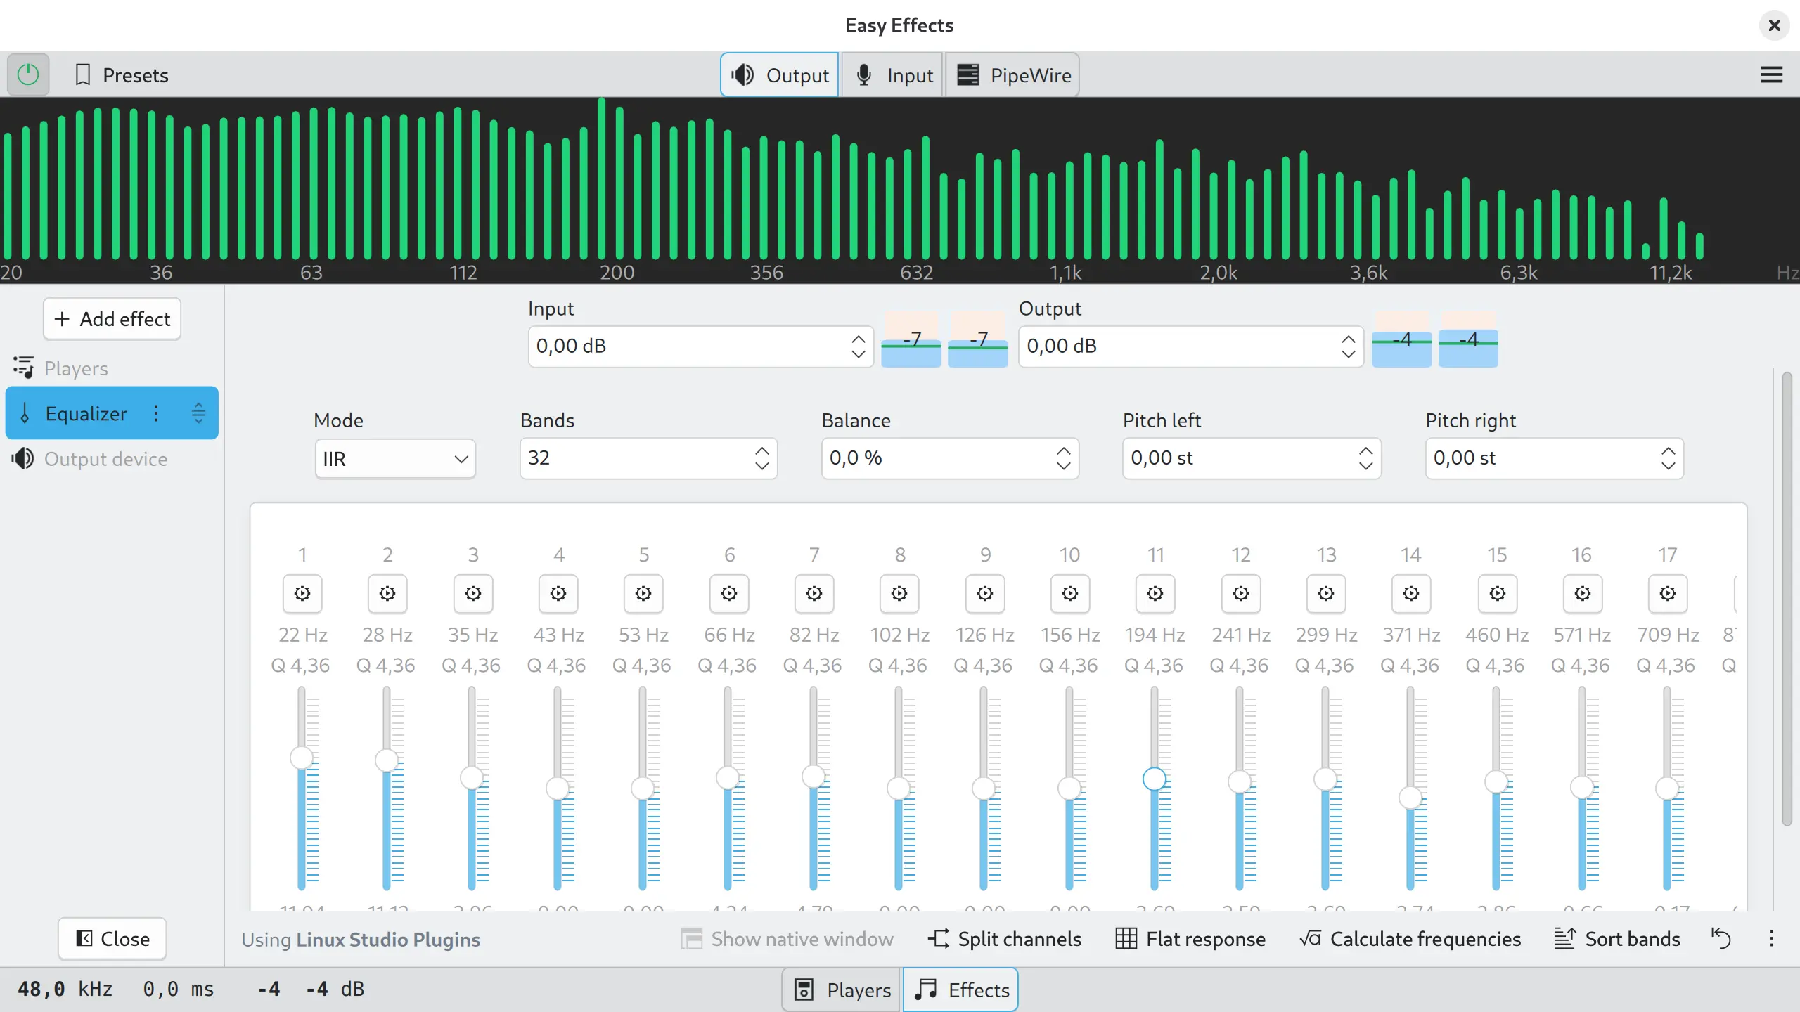Raise the Pitch left value
The width and height of the screenshot is (1800, 1012).
[x=1365, y=450]
